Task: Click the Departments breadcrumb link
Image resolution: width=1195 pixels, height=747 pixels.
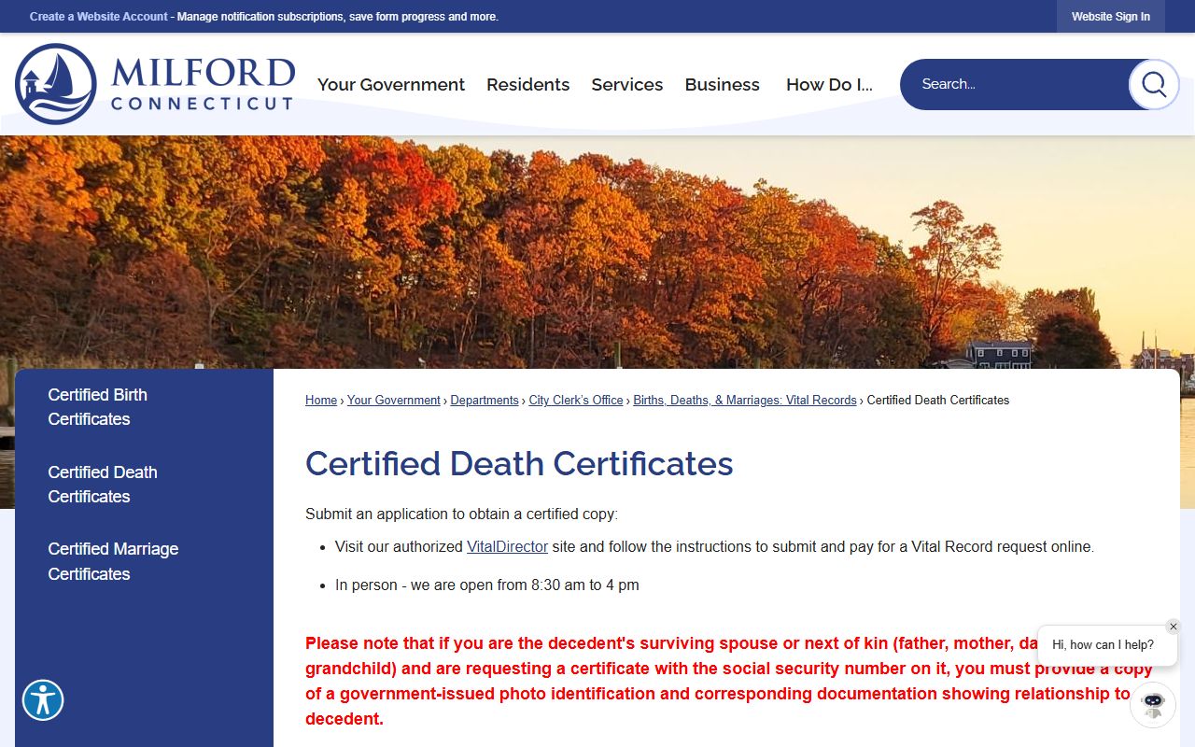Action: pyautogui.click(x=485, y=400)
